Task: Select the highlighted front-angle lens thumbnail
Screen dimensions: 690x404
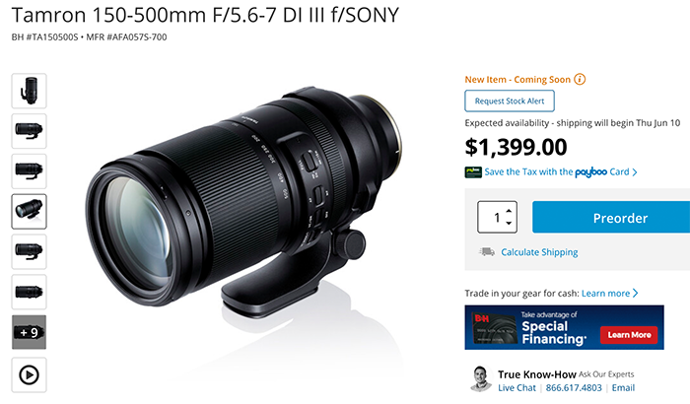Action: [29, 211]
